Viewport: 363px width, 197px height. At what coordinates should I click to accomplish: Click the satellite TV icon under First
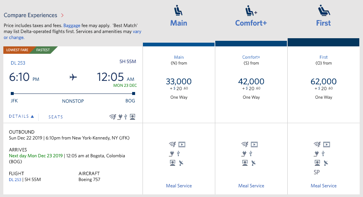click(326, 162)
